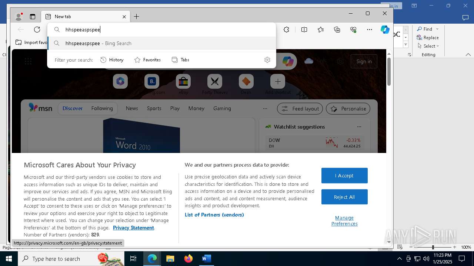Open the Find dropdown arrow in Word
Screen dimensions: 474x266
pos(437,29)
